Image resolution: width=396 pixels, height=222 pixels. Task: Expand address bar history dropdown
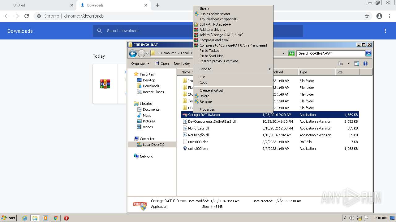(284, 53)
